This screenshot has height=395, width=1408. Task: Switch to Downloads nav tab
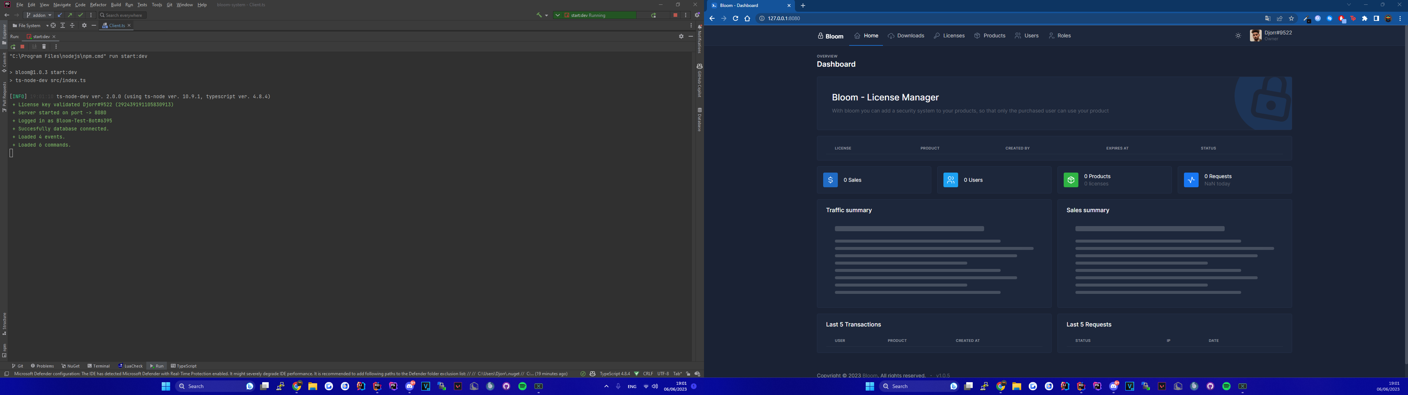[x=906, y=36]
